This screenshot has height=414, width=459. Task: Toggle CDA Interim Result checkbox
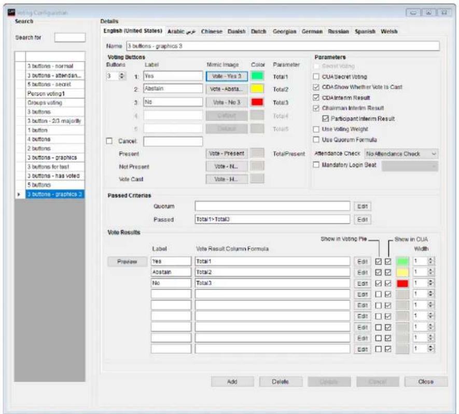[316, 98]
